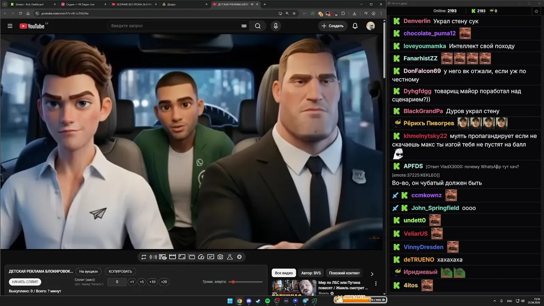
Task: Open the on-screen keyboard icon in search box
Action: 244,26
